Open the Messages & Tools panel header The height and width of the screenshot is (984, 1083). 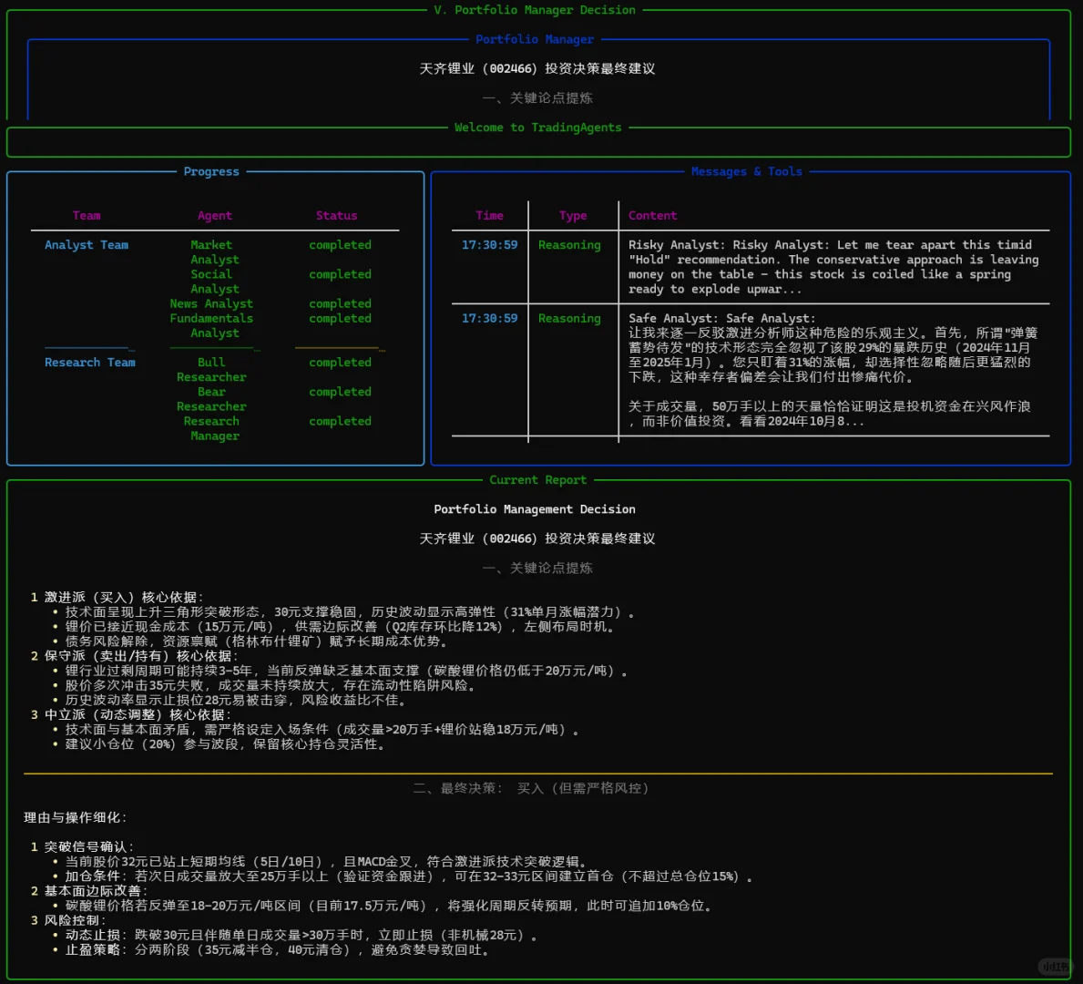pyautogui.click(x=747, y=171)
